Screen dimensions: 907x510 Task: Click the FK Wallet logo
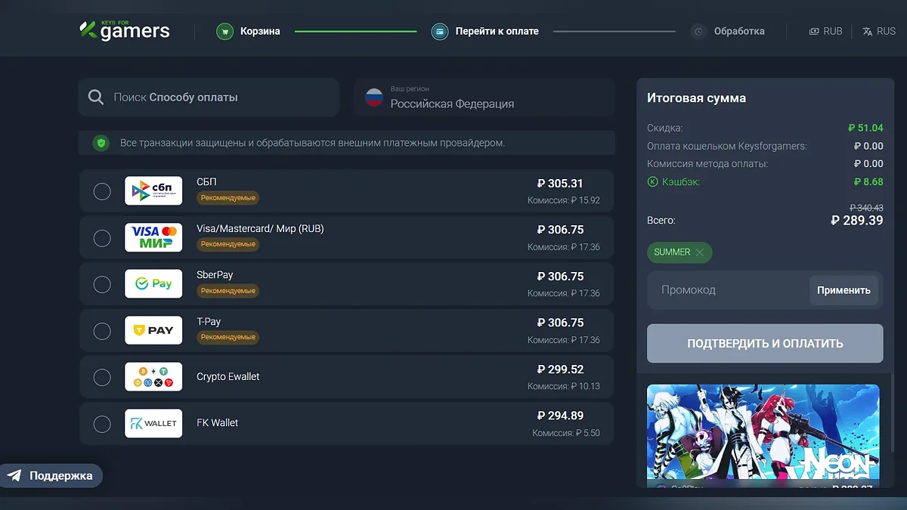[153, 423]
